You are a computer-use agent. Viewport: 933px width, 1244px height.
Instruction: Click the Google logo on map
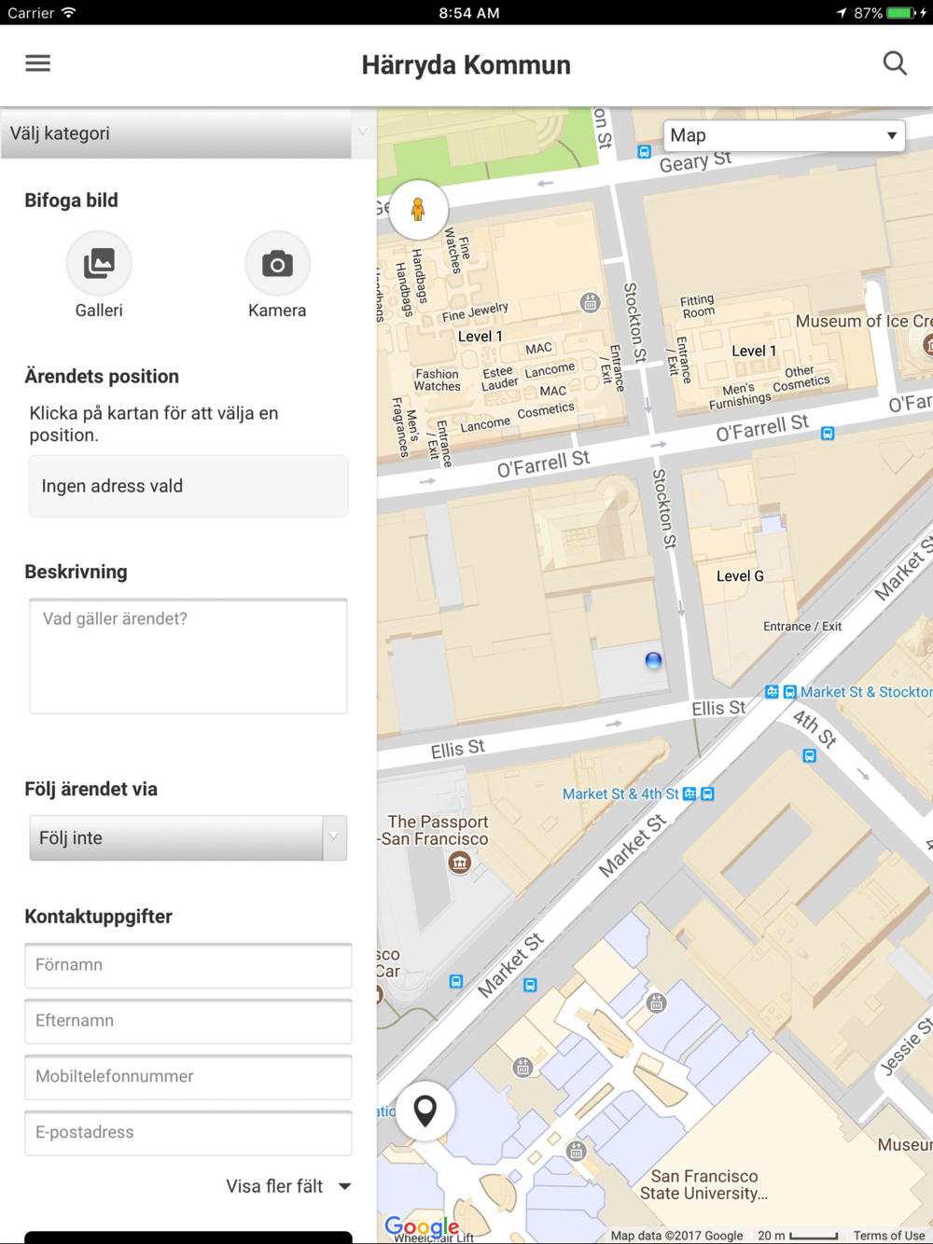[x=422, y=1226]
